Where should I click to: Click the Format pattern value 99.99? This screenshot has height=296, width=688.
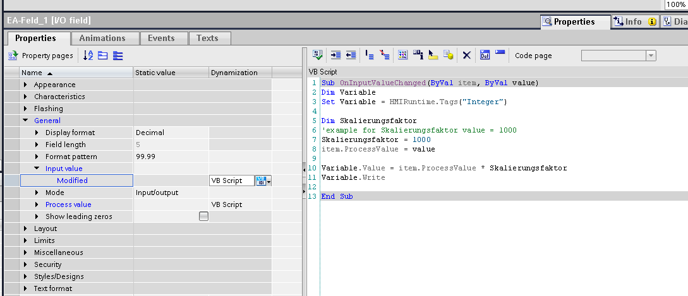tap(147, 157)
